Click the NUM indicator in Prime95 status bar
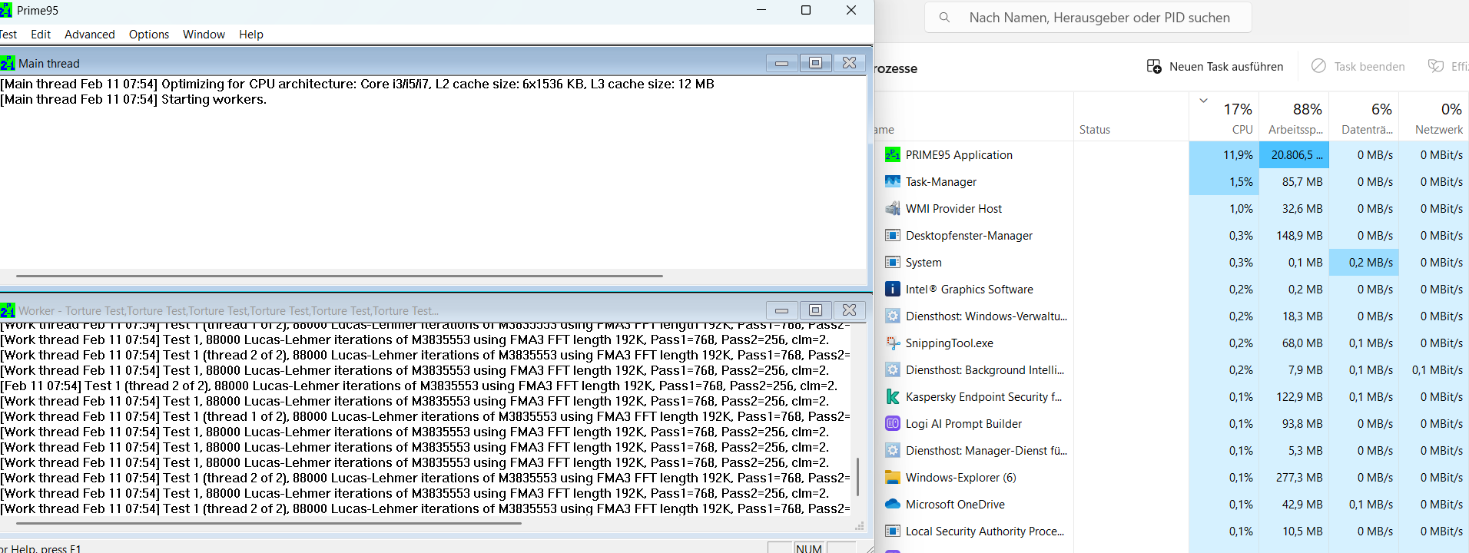The width and height of the screenshot is (1469, 553). (x=809, y=548)
